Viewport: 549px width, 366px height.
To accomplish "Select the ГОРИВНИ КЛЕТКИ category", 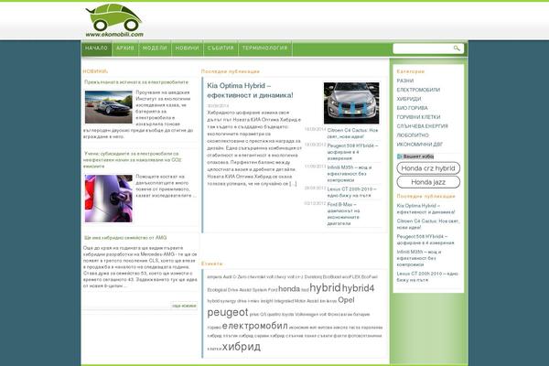I will coord(418,117).
